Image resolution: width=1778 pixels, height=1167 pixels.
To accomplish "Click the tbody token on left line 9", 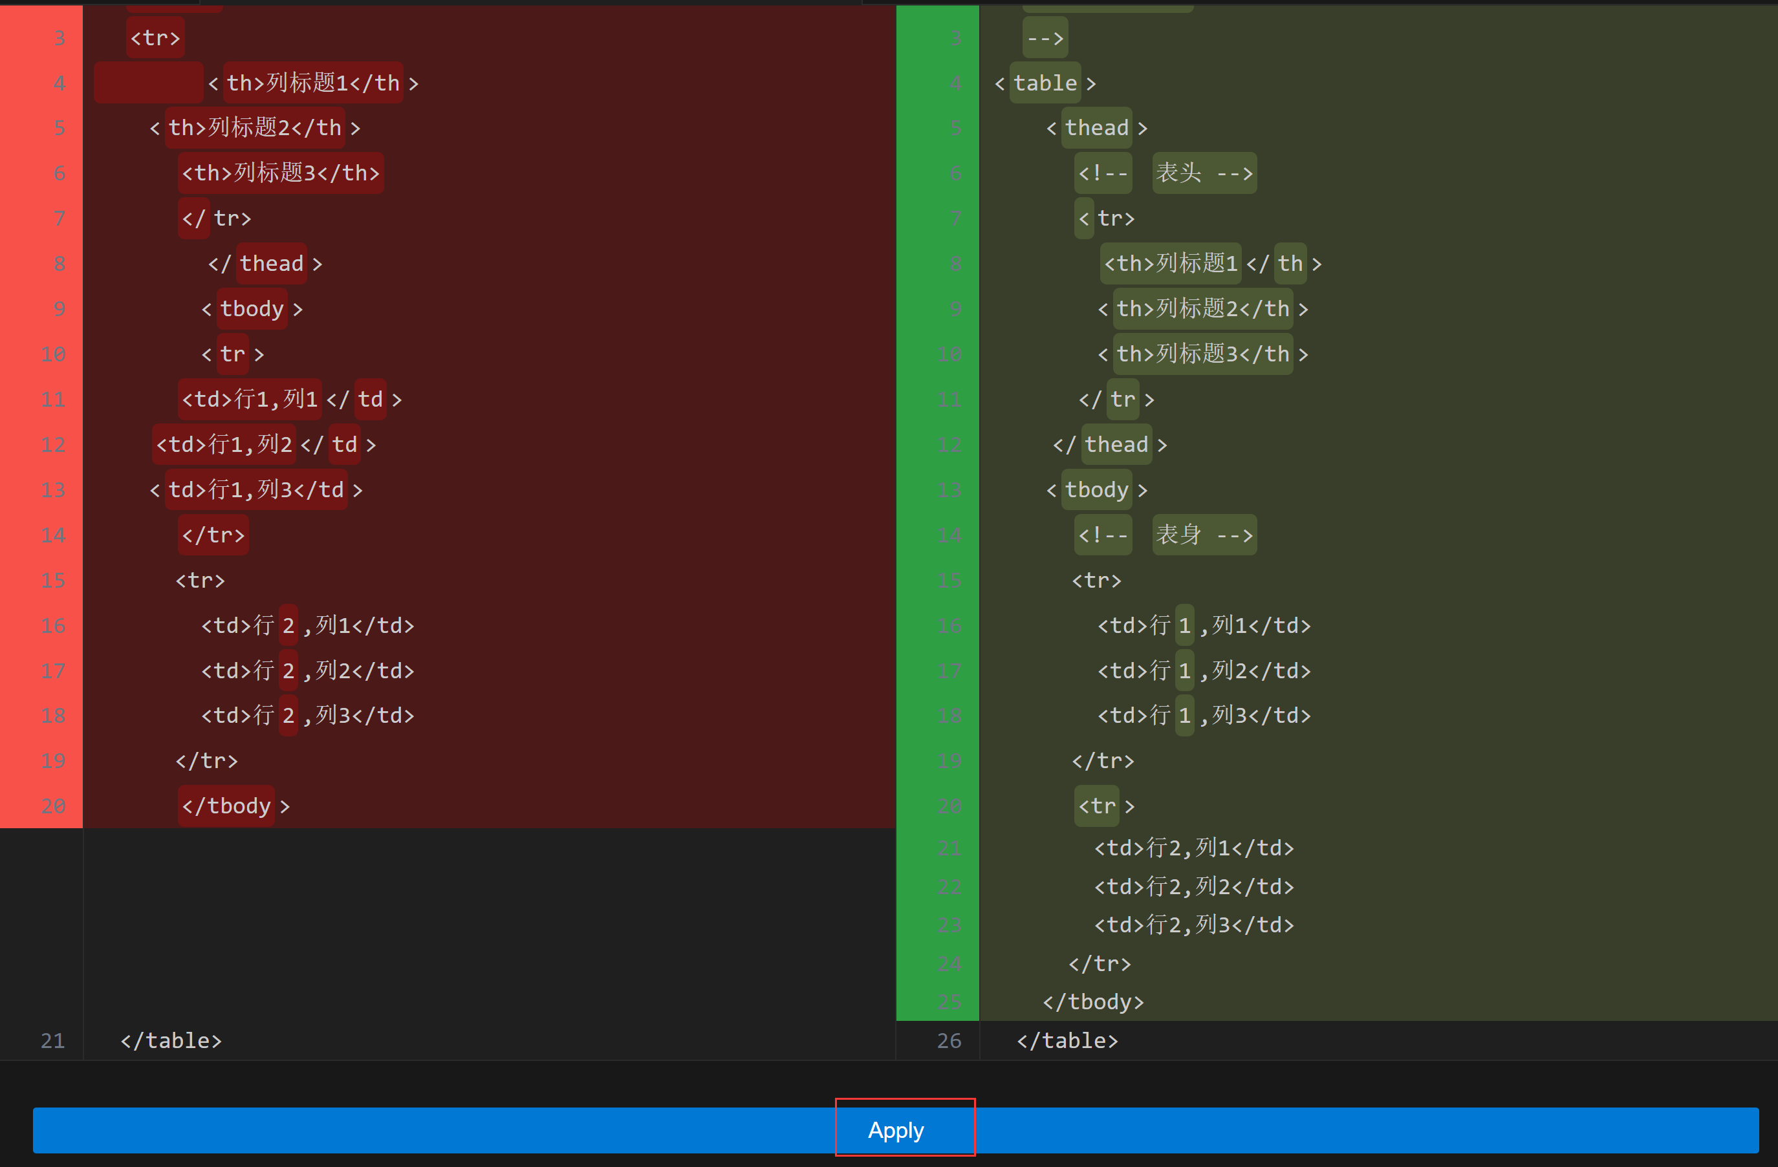I will tap(252, 308).
